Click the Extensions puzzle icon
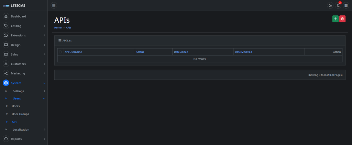The image size is (352, 145). pyautogui.click(x=6, y=35)
